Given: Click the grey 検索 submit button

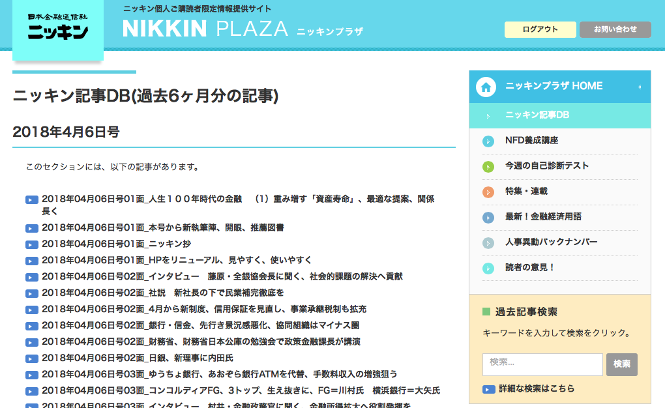Looking at the screenshot, I should (622, 364).
